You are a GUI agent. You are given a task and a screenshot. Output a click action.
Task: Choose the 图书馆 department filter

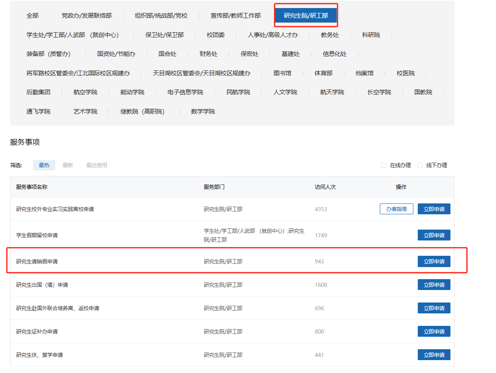click(x=282, y=73)
